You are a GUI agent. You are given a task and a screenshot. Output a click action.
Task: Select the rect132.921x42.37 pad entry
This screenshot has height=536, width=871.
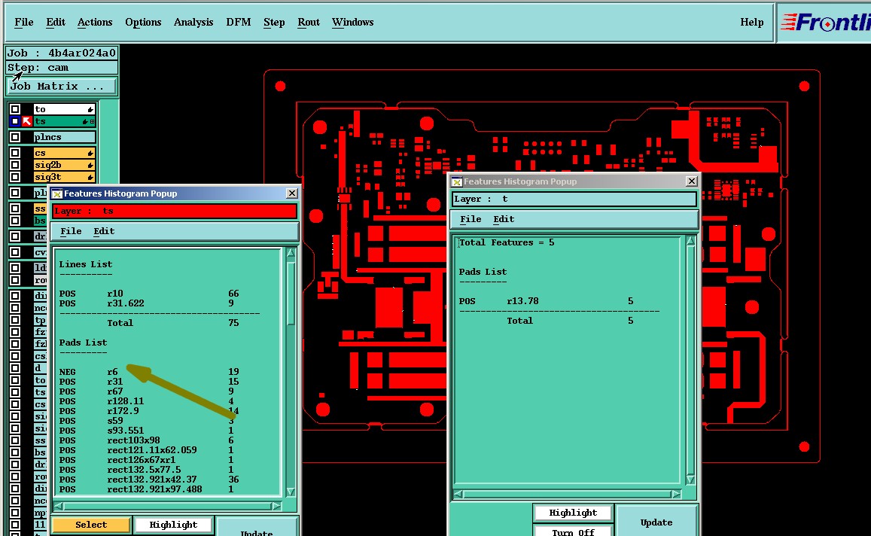coord(149,480)
